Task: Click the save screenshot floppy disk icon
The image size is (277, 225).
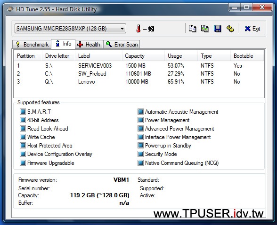Action: point(218,29)
